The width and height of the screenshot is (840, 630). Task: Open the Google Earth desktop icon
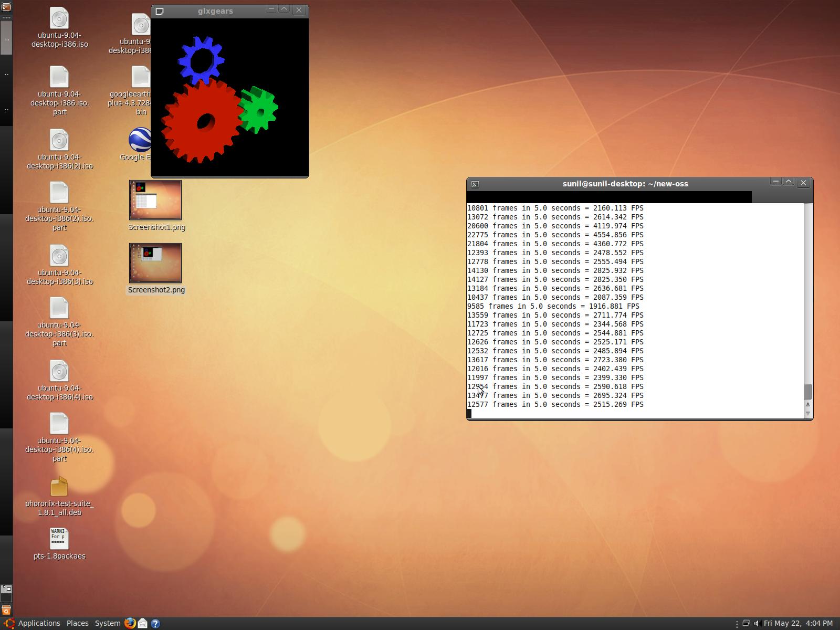point(140,141)
